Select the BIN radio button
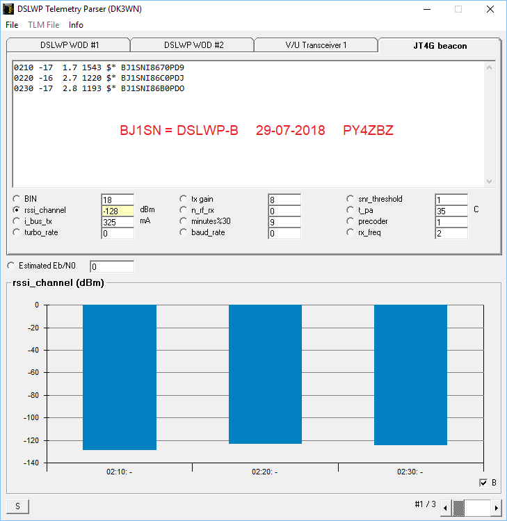 (17, 199)
